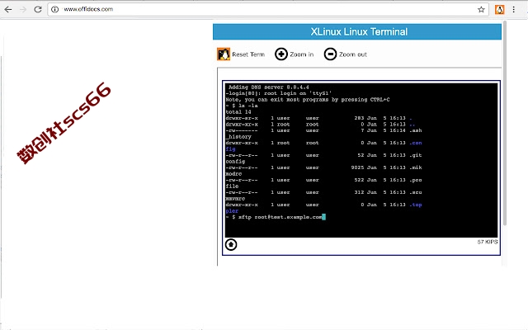Click the XLinux Linux Terminal header
This screenshot has width=528, height=330.
click(x=357, y=32)
